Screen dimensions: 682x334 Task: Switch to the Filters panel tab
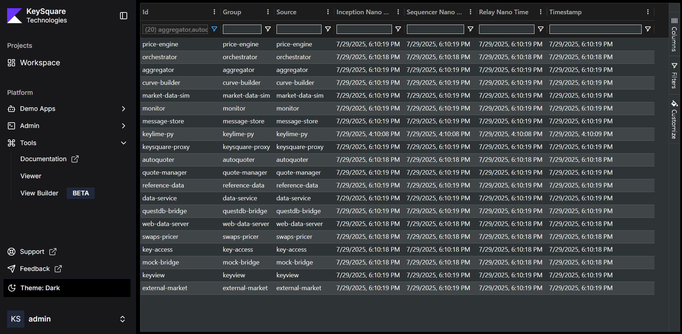point(674,75)
